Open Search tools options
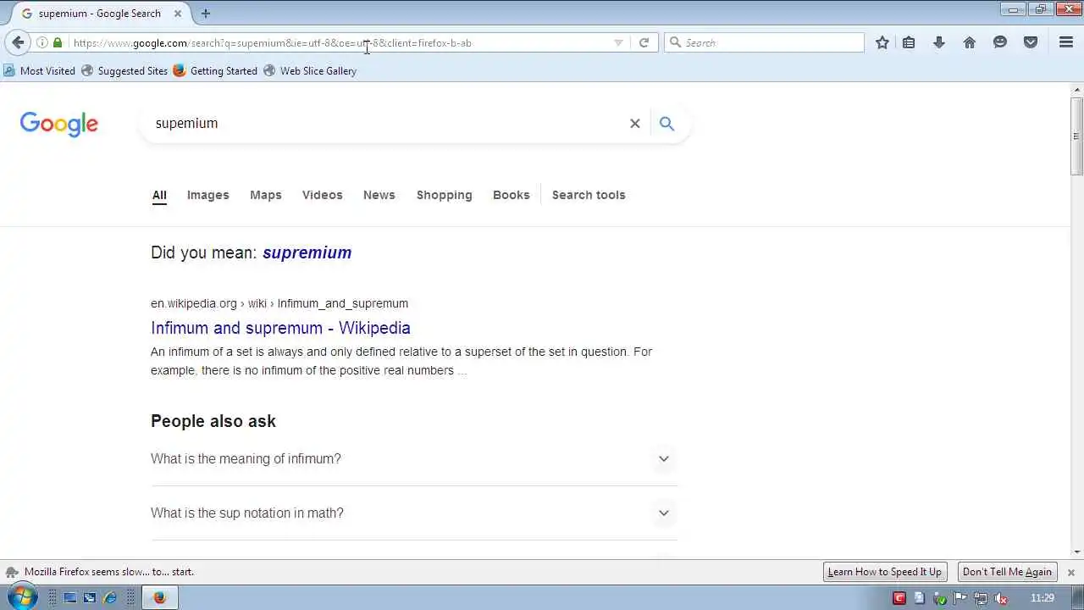 tap(589, 195)
